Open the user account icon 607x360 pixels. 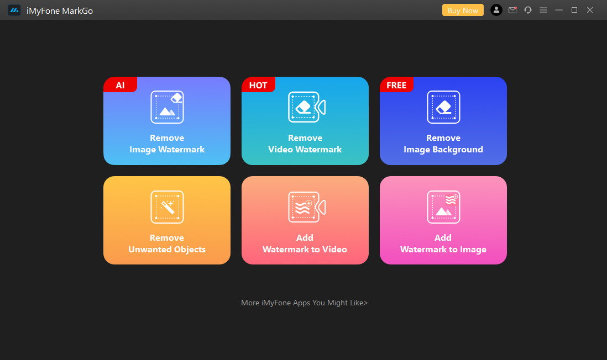[496, 10]
